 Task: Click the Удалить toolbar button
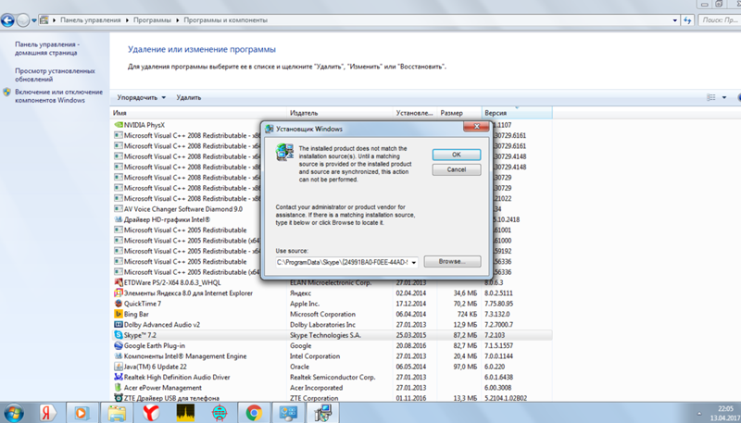[189, 98]
